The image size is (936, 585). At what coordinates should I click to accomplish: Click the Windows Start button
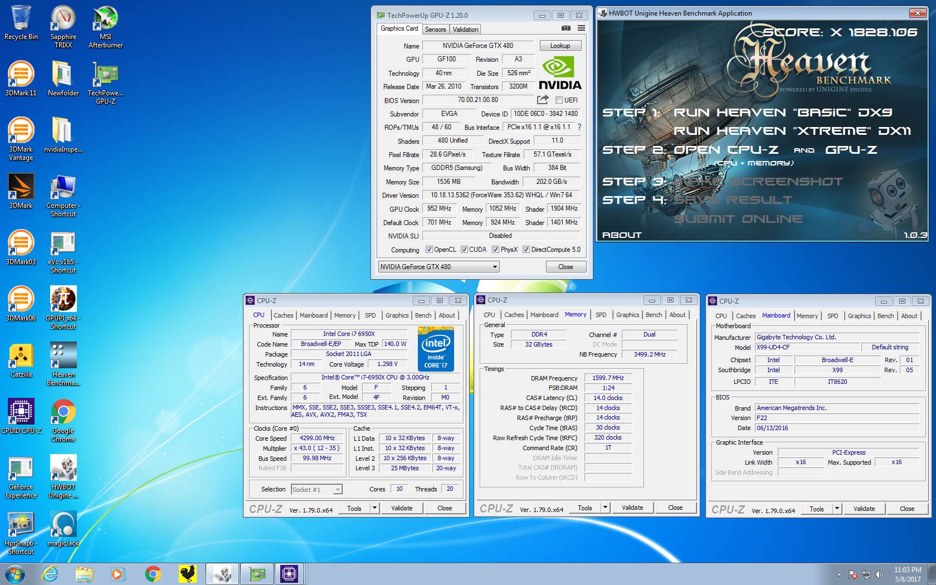click(15, 574)
